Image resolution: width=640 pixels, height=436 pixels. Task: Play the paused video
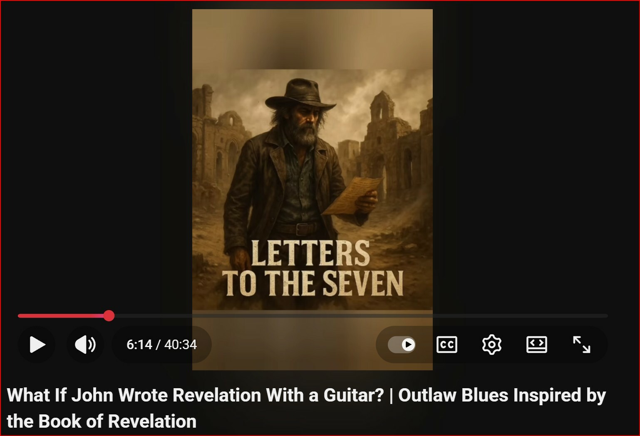point(37,345)
